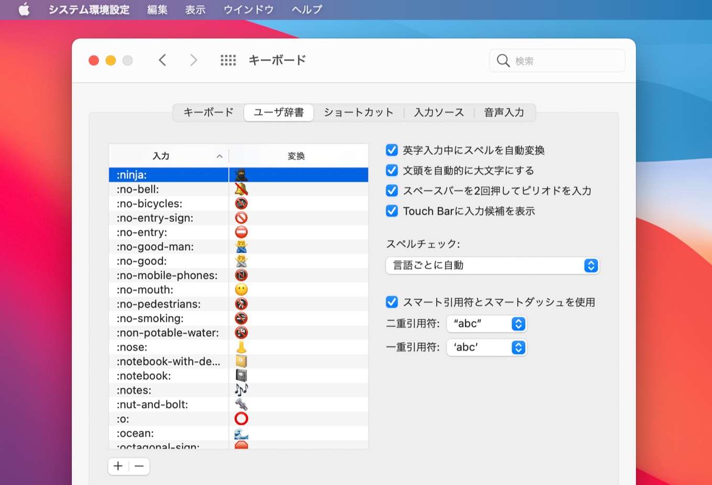This screenshot has width=712, height=485.
Task: Click the ninja emoji in 変換 column
Action: click(241, 175)
